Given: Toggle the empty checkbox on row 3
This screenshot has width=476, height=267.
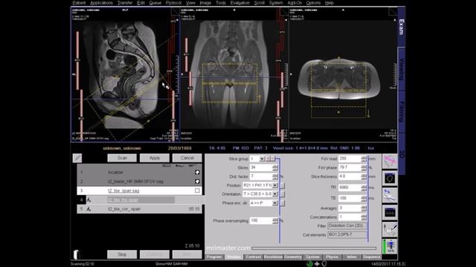Looking at the screenshot, I should (x=197, y=191).
